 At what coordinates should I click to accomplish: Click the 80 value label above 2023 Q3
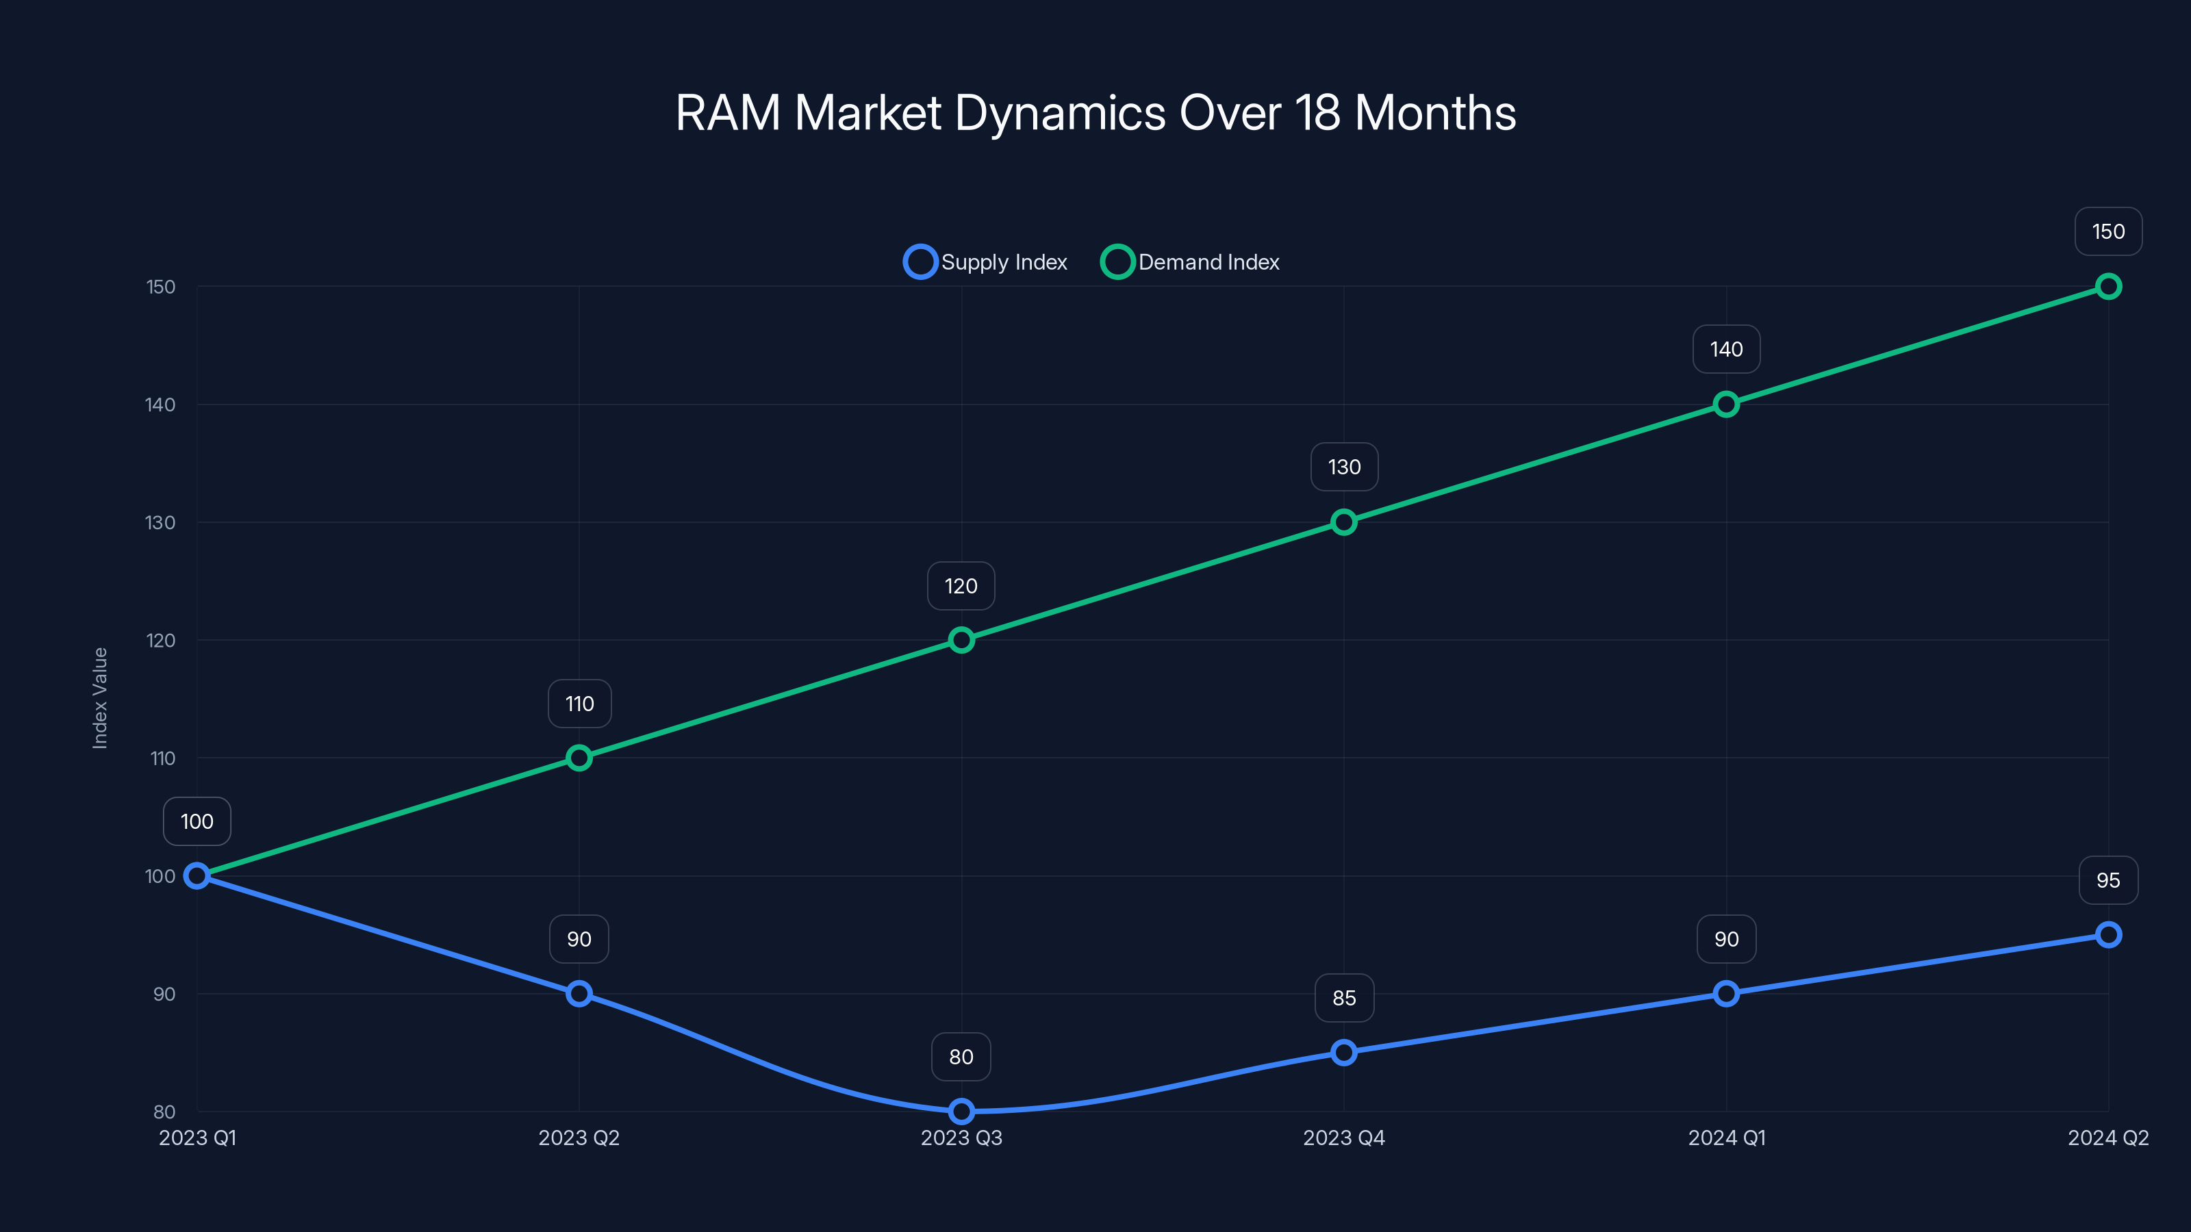[961, 1057]
